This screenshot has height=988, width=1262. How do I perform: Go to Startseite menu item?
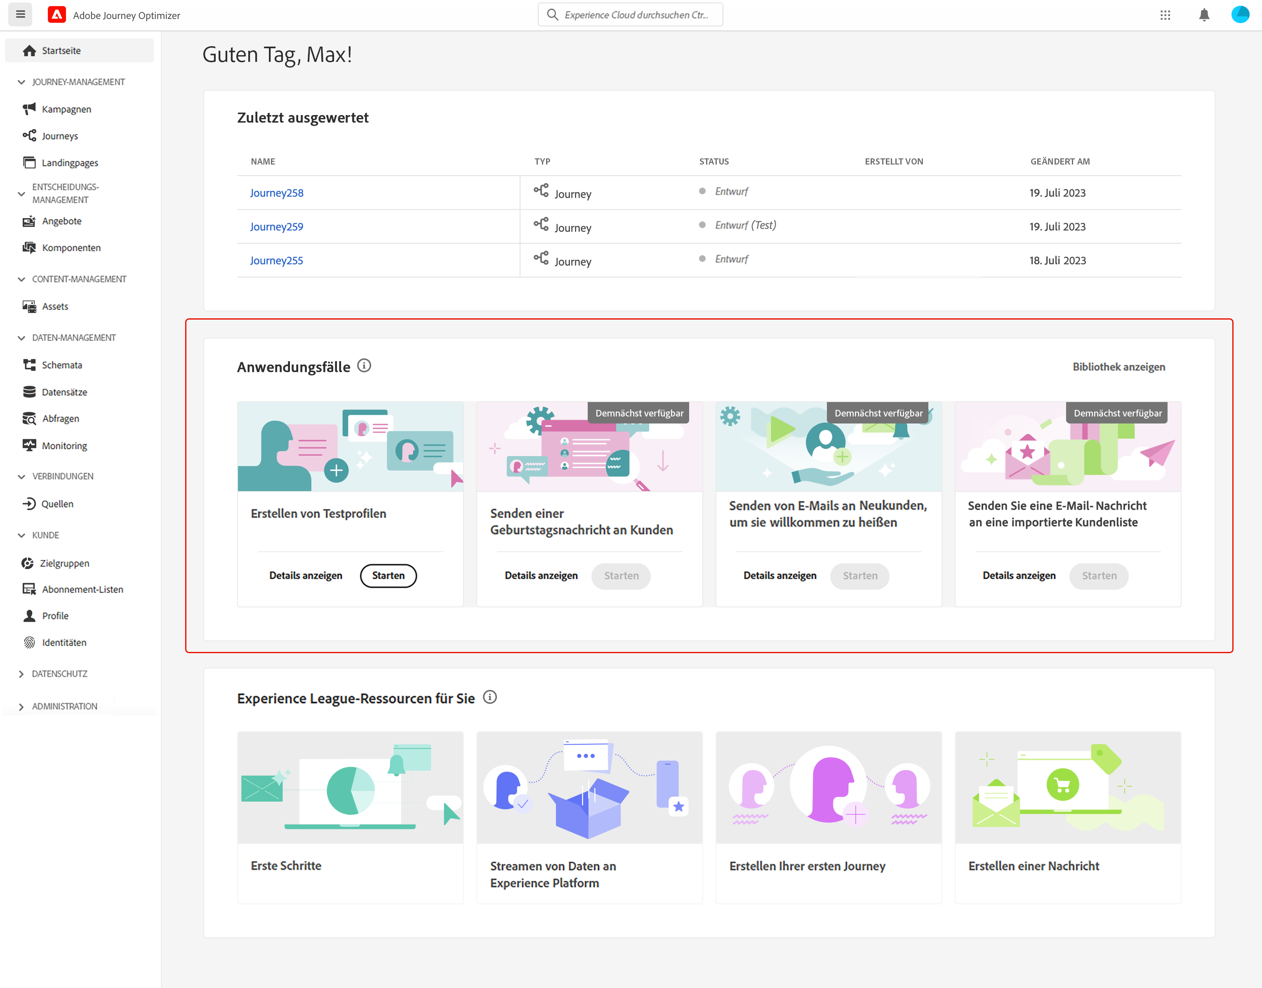point(61,50)
